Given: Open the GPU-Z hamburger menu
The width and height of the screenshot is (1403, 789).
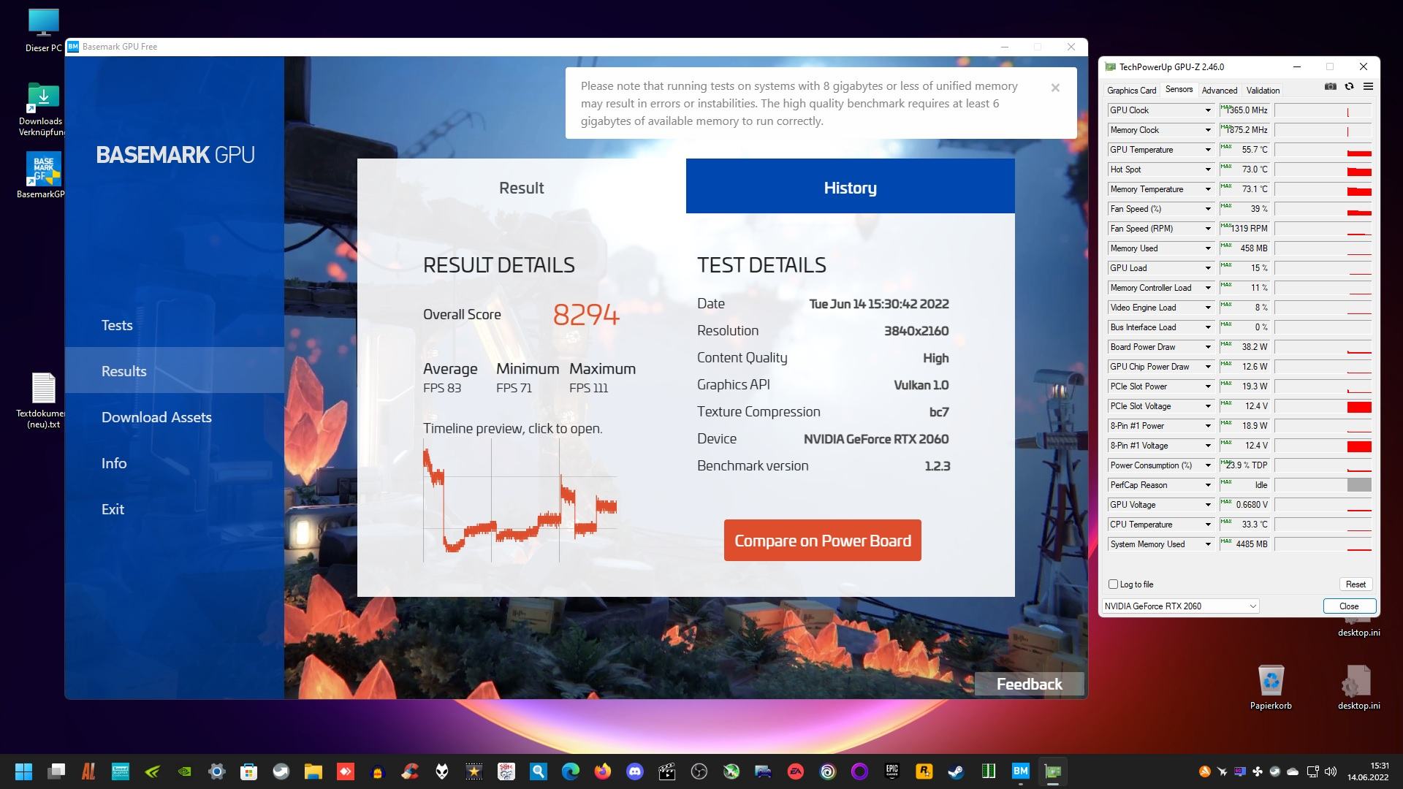Looking at the screenshot, I should tap(1368, 86).
